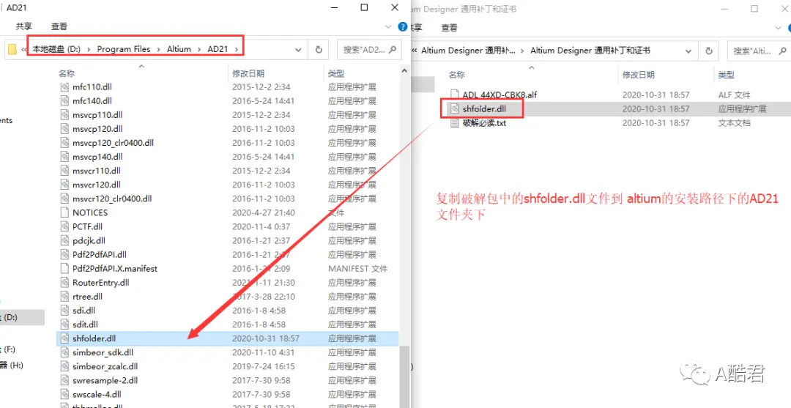Click shfolder.dll icon in patch folder window
This screenshot has width=791, height=408.
454,108
